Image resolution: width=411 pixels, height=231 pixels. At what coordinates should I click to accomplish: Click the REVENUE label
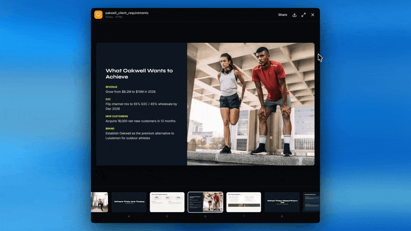pyautogui.click(x=111, y=87)
